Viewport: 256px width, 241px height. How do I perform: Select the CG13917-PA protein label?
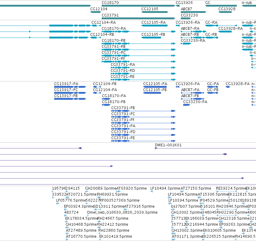66,84
